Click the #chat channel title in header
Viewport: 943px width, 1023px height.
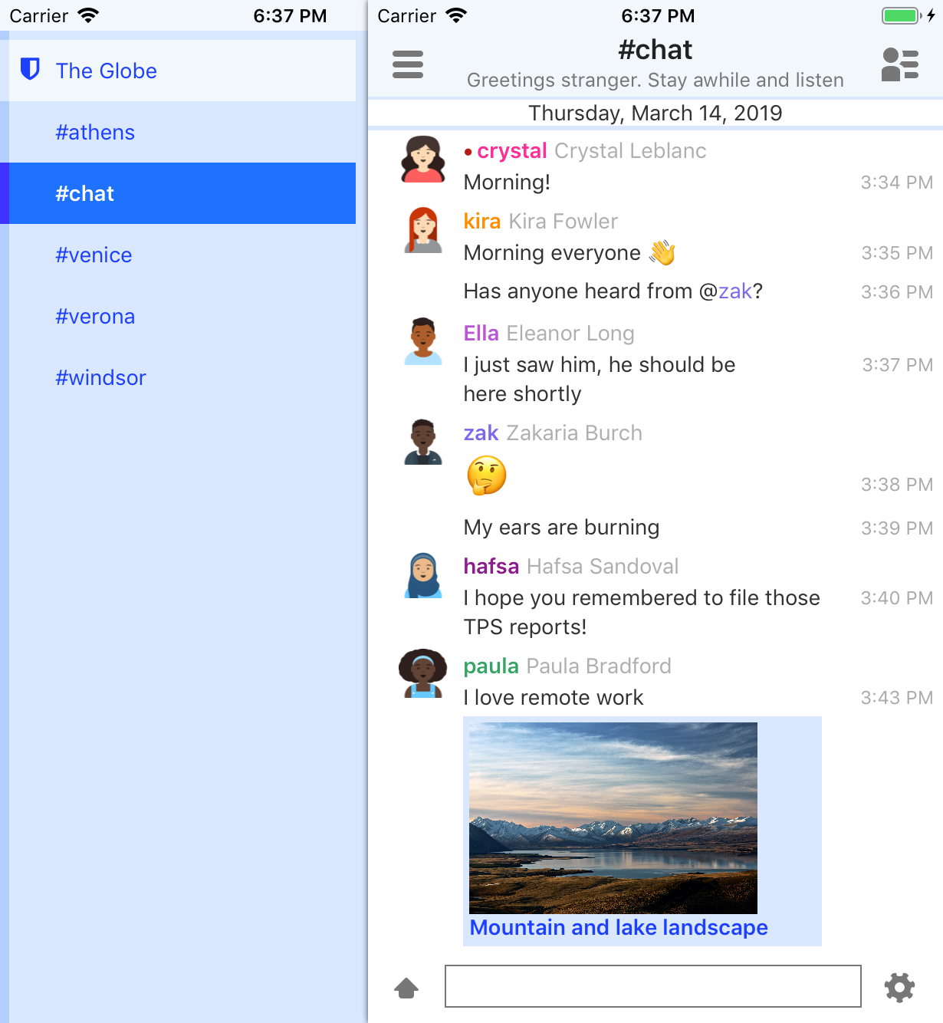point(655,50)
